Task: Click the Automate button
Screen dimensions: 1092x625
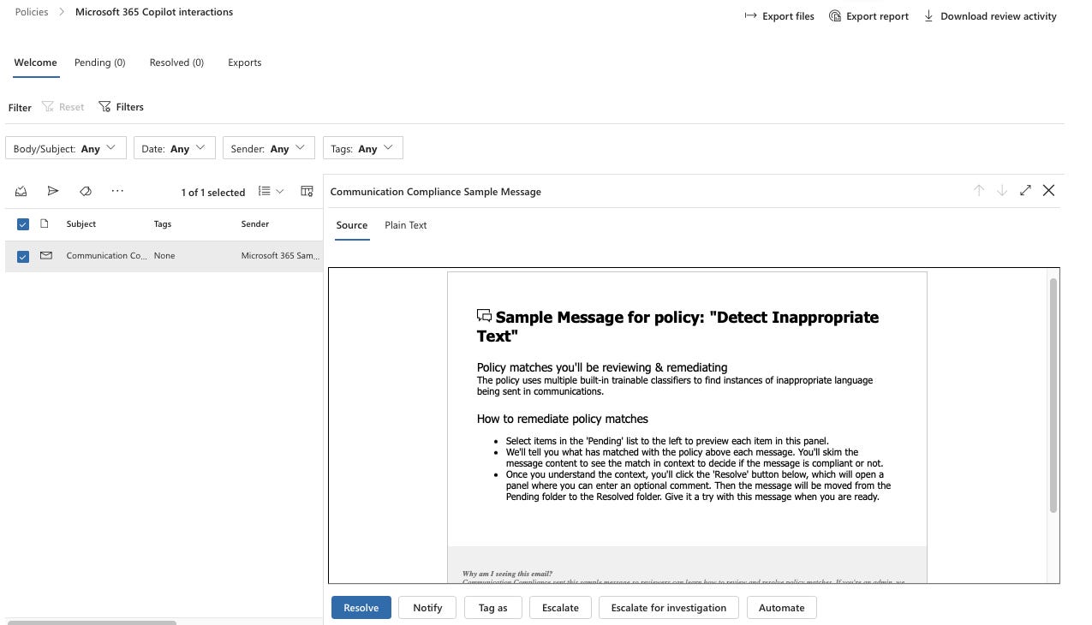Action: [x=782, y=608]
